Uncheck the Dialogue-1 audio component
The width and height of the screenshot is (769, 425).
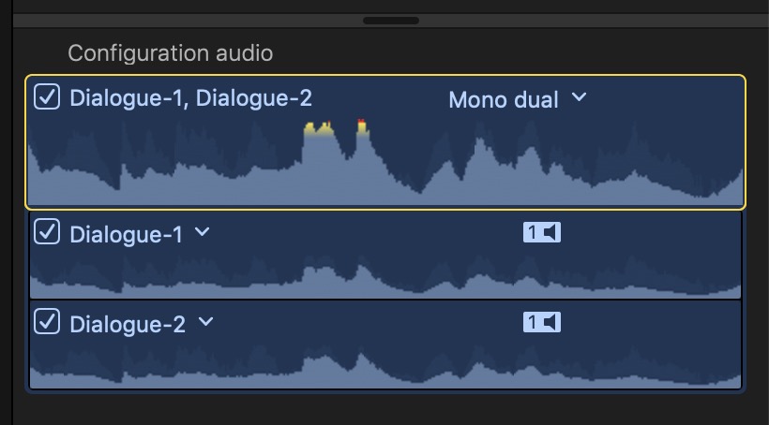point(46,232)
